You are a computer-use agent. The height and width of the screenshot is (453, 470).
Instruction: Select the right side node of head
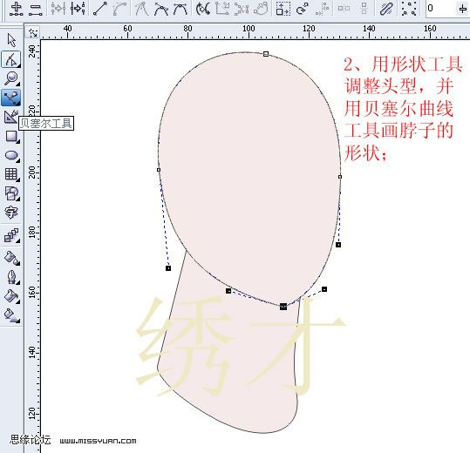coord(340,177)
